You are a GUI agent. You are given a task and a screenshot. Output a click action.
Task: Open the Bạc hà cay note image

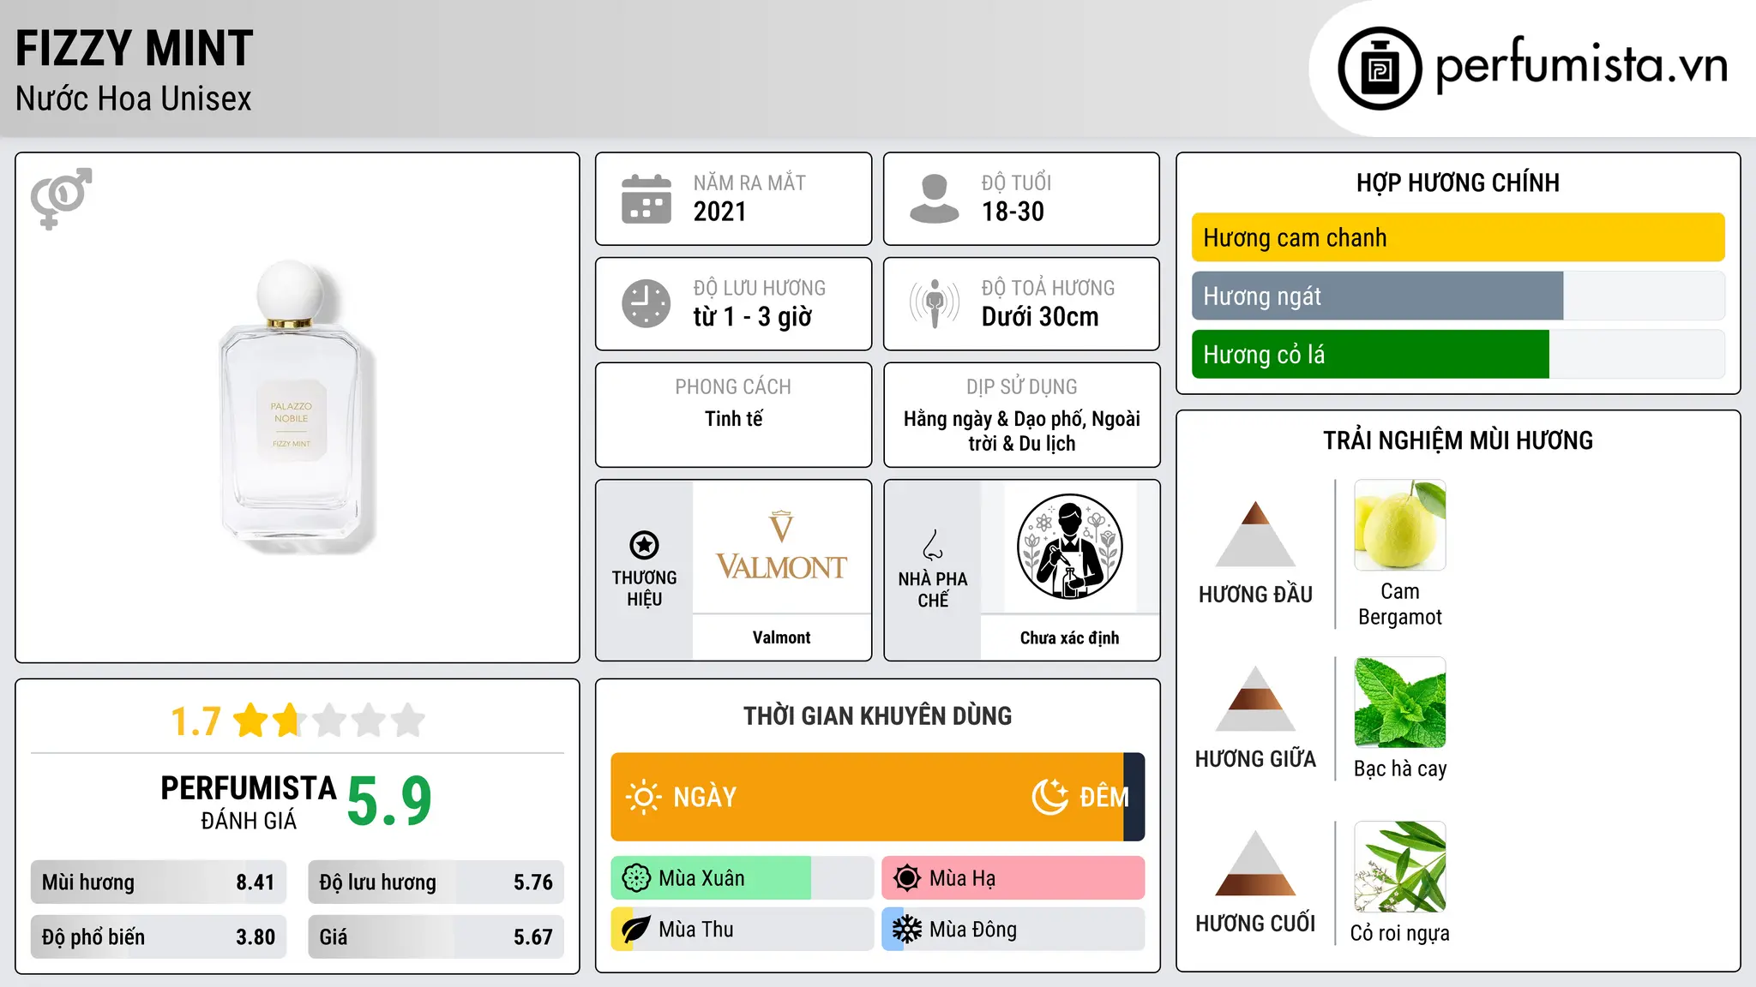(1400, 703)
